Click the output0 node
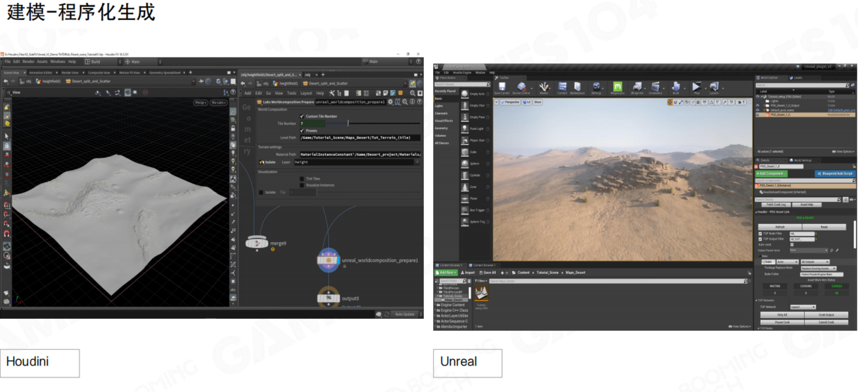 click(328, 298)
